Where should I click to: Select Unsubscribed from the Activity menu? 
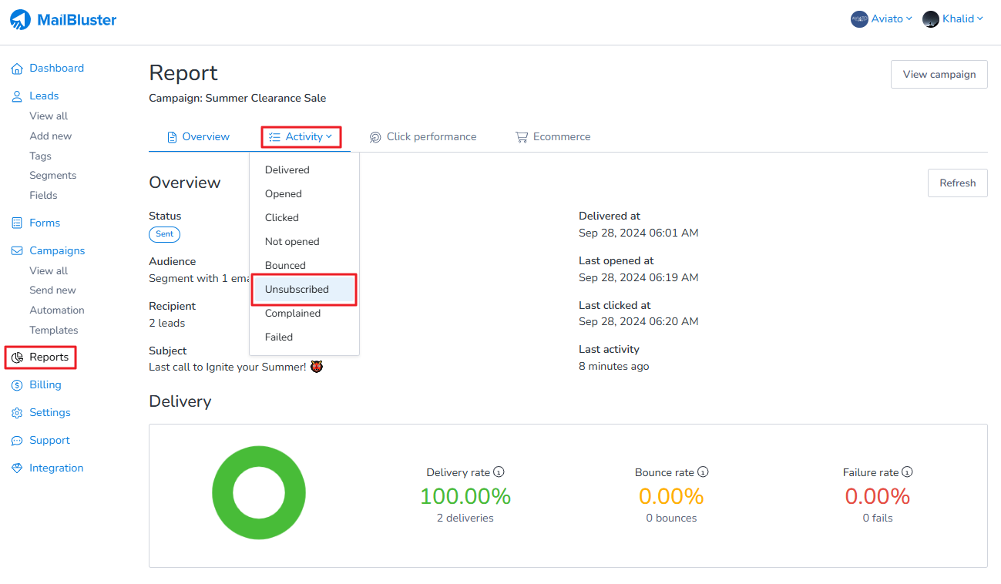pyautogui.click(x=297, y=290)
